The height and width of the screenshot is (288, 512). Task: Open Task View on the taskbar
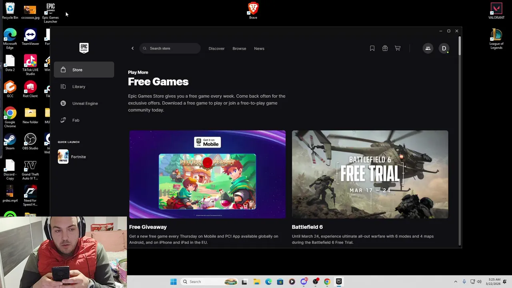coord(244,282)
